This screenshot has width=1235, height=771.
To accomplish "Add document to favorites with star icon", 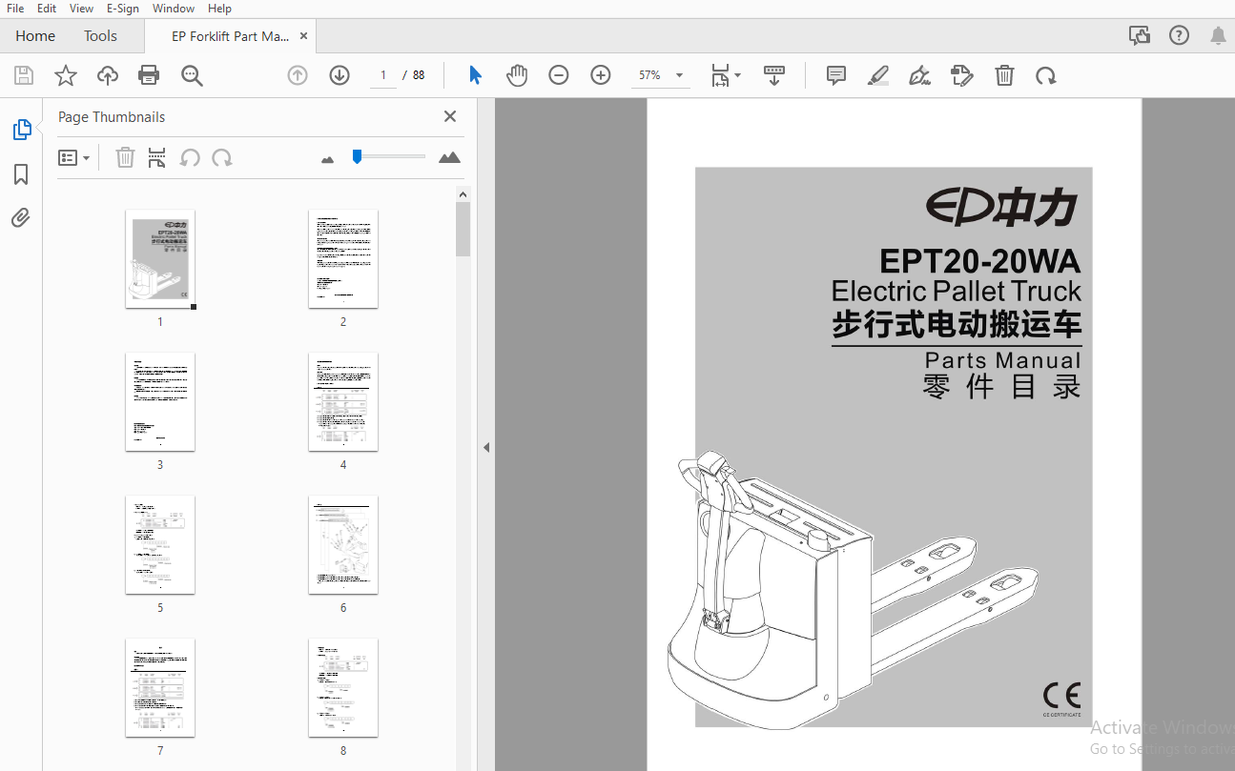I will pyautogui.click(x=66, y=75).
